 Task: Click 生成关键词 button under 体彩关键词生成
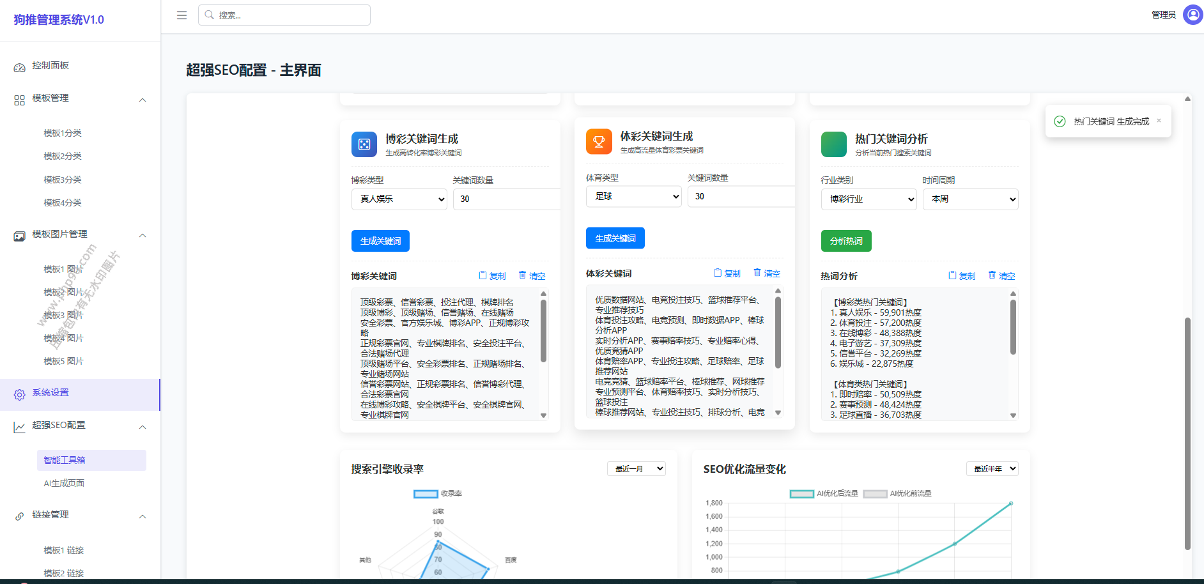tap(615, 238)
